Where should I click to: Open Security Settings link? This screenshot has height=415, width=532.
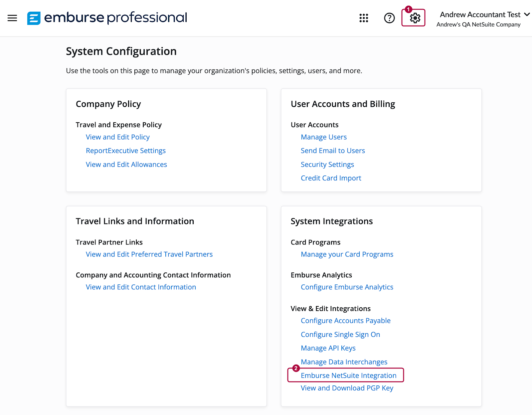[327, 164]
